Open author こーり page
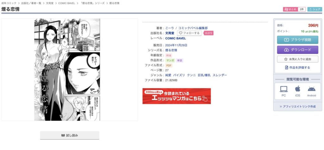This screenshot has width=324, height=150. click(x=170, y=28)
